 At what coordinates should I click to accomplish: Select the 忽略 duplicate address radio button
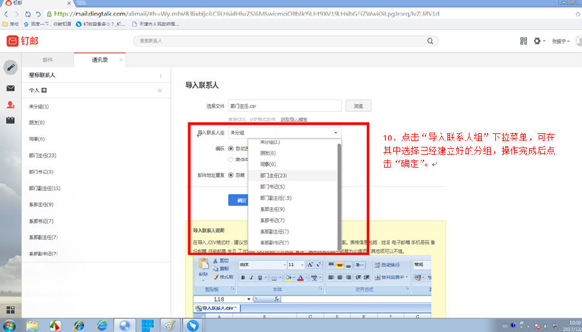click(231, 174)
